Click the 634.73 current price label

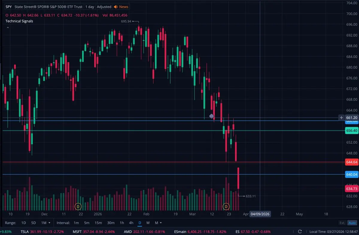point(352,189)
